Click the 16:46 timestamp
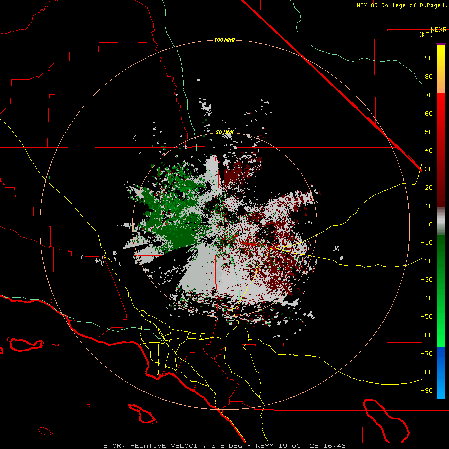The width and height of the screenshot is (449, 449). tap(335, 446)
